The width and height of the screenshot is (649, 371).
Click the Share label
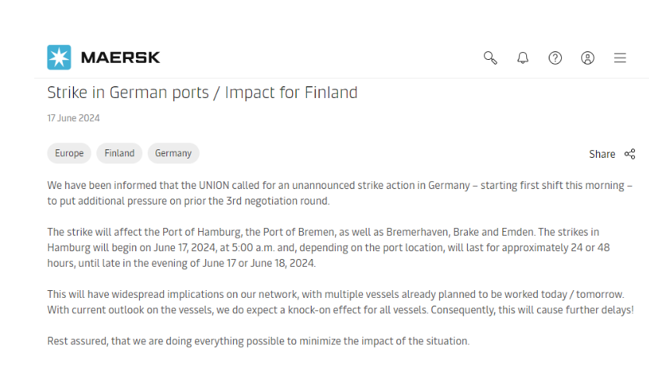[602, 154]
